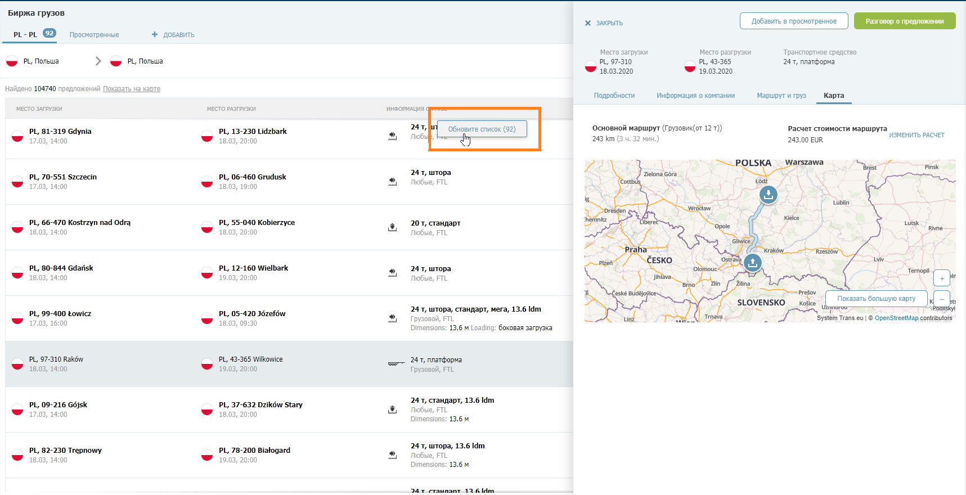Click the flag icon before 78-200 Białogard
This screenshot has height=495, width=966.
click(x=207, y=454)
